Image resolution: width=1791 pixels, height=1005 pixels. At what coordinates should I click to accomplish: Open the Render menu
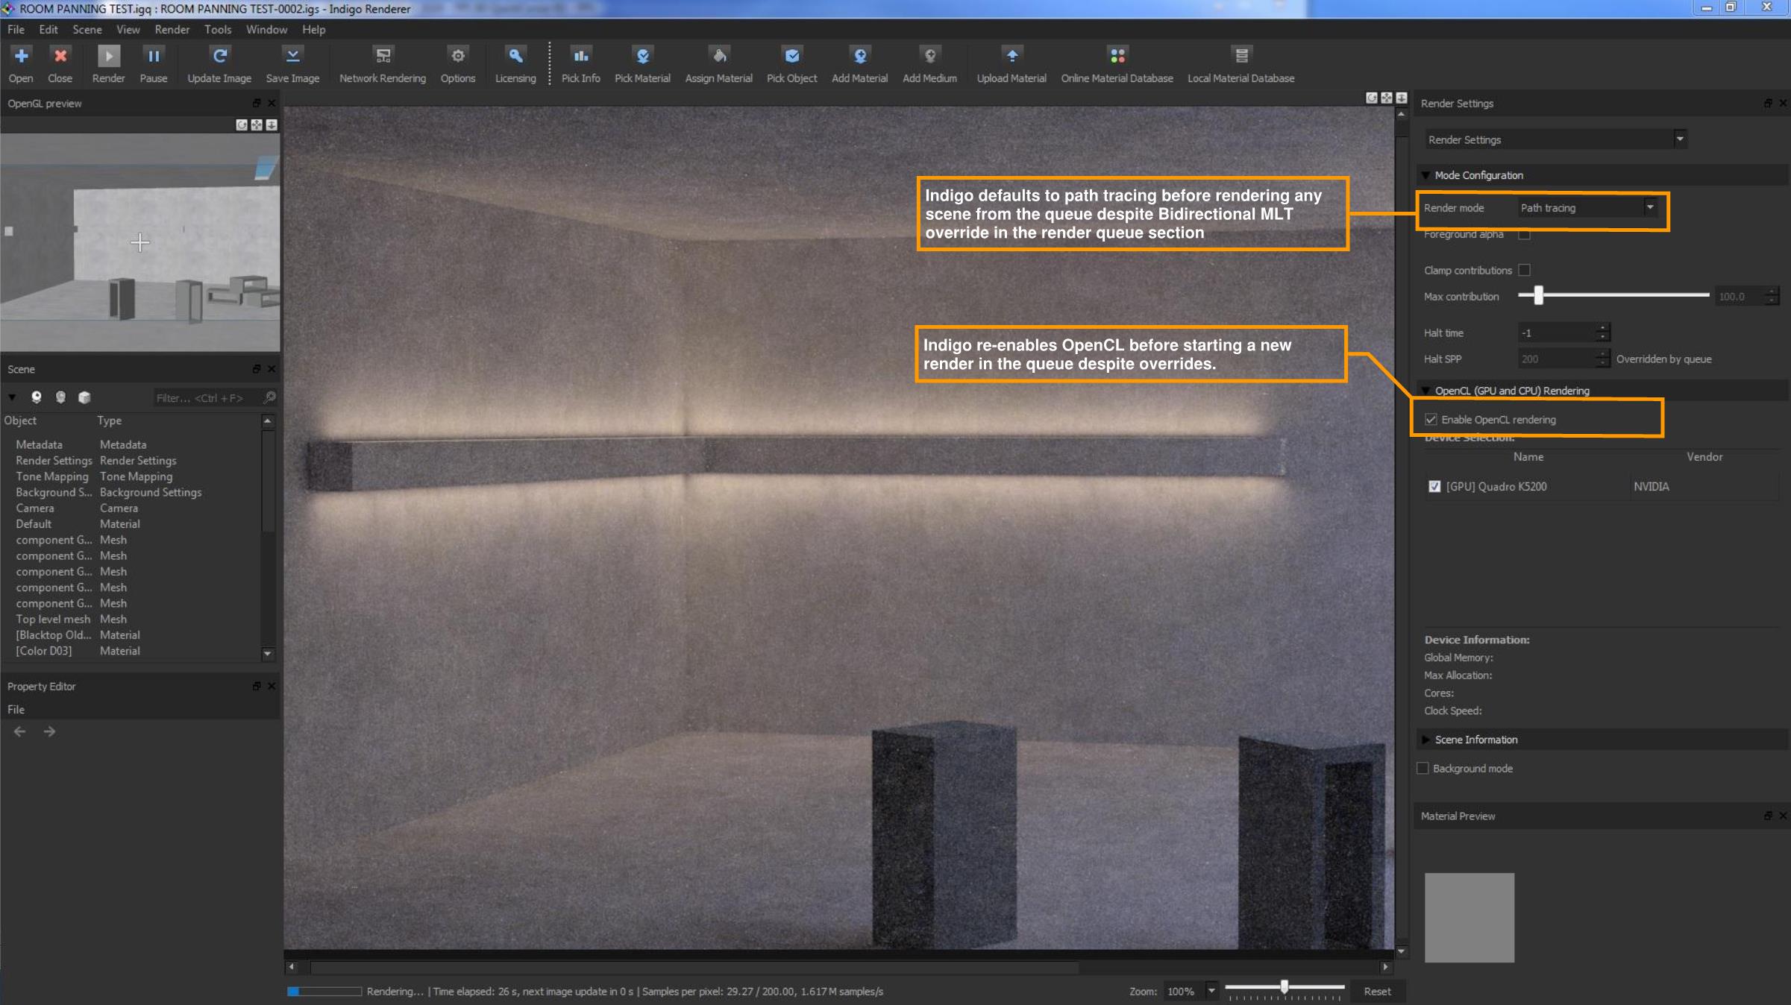click(x=172, y=30)
